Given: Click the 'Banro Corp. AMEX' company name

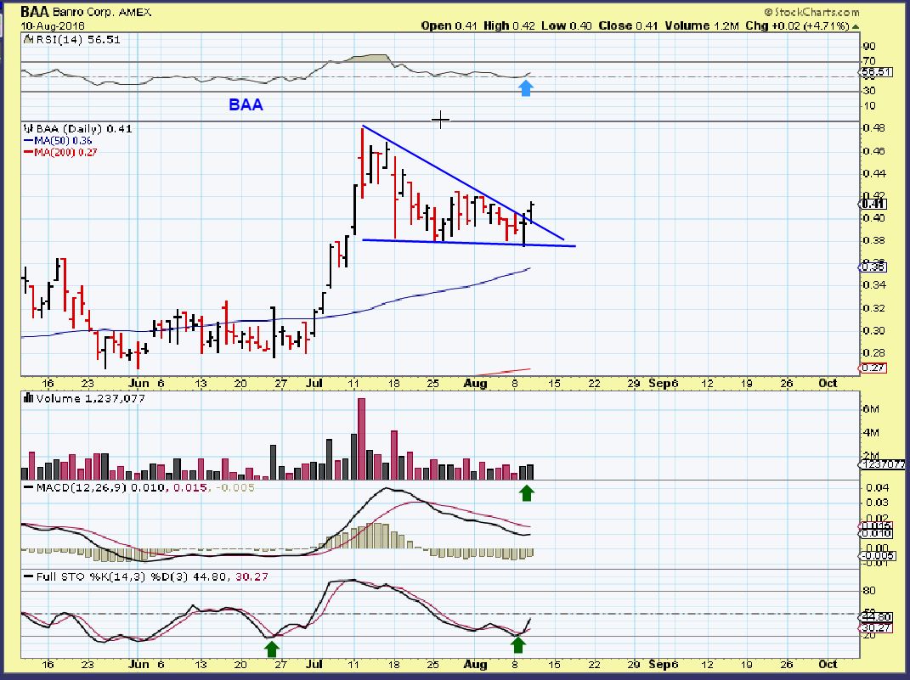Looking at the screenshot, I should pyautogui.click(x=102, y=12).
